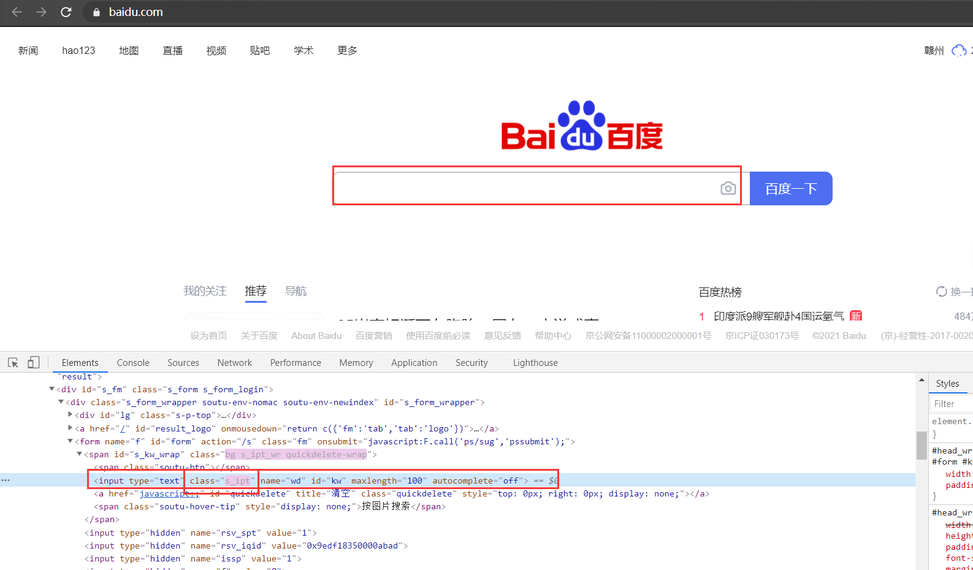Viewport: 973px width, 570px height.
Task: Check the weather cloud icon beside 赣州
Action: coord(958,50)
